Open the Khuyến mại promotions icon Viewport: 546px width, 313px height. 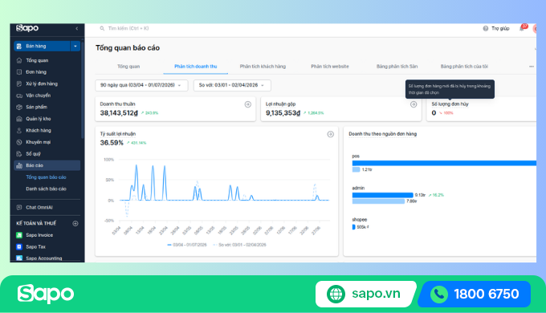pyautogui.click(x=19, y=142)
